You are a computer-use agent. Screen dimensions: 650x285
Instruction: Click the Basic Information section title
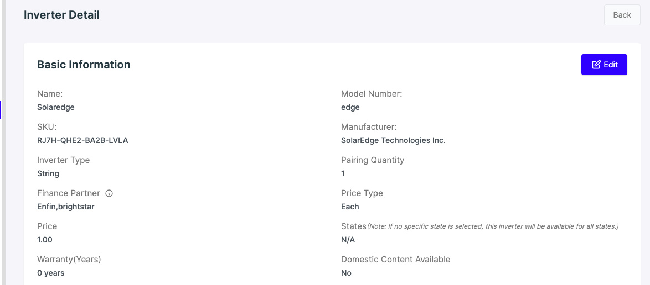pyautogui.click(x=84, y=65)
